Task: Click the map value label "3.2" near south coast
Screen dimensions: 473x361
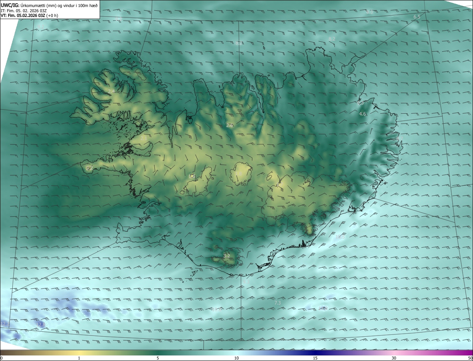Action: coord(227,256)
